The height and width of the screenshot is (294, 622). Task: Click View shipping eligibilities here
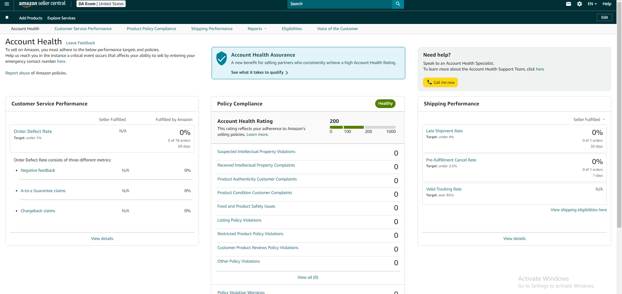(579, 210)
